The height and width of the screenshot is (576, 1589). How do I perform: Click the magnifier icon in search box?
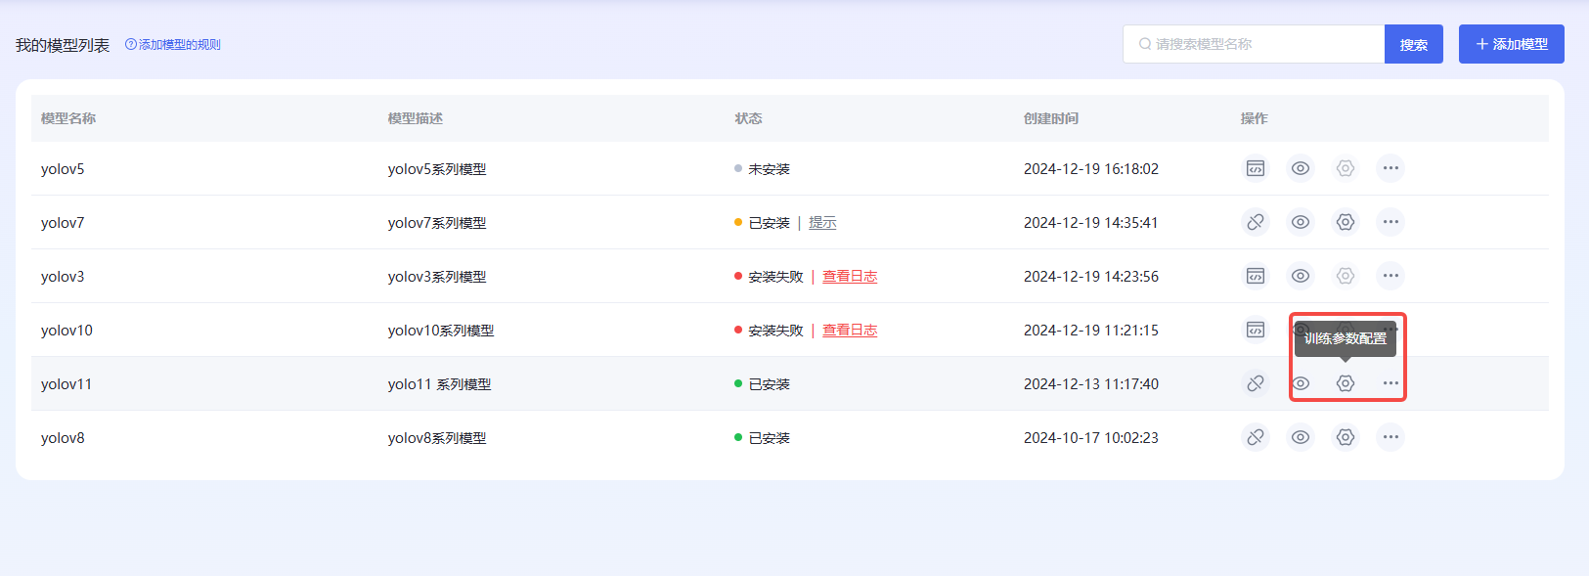pos(1144,44)
